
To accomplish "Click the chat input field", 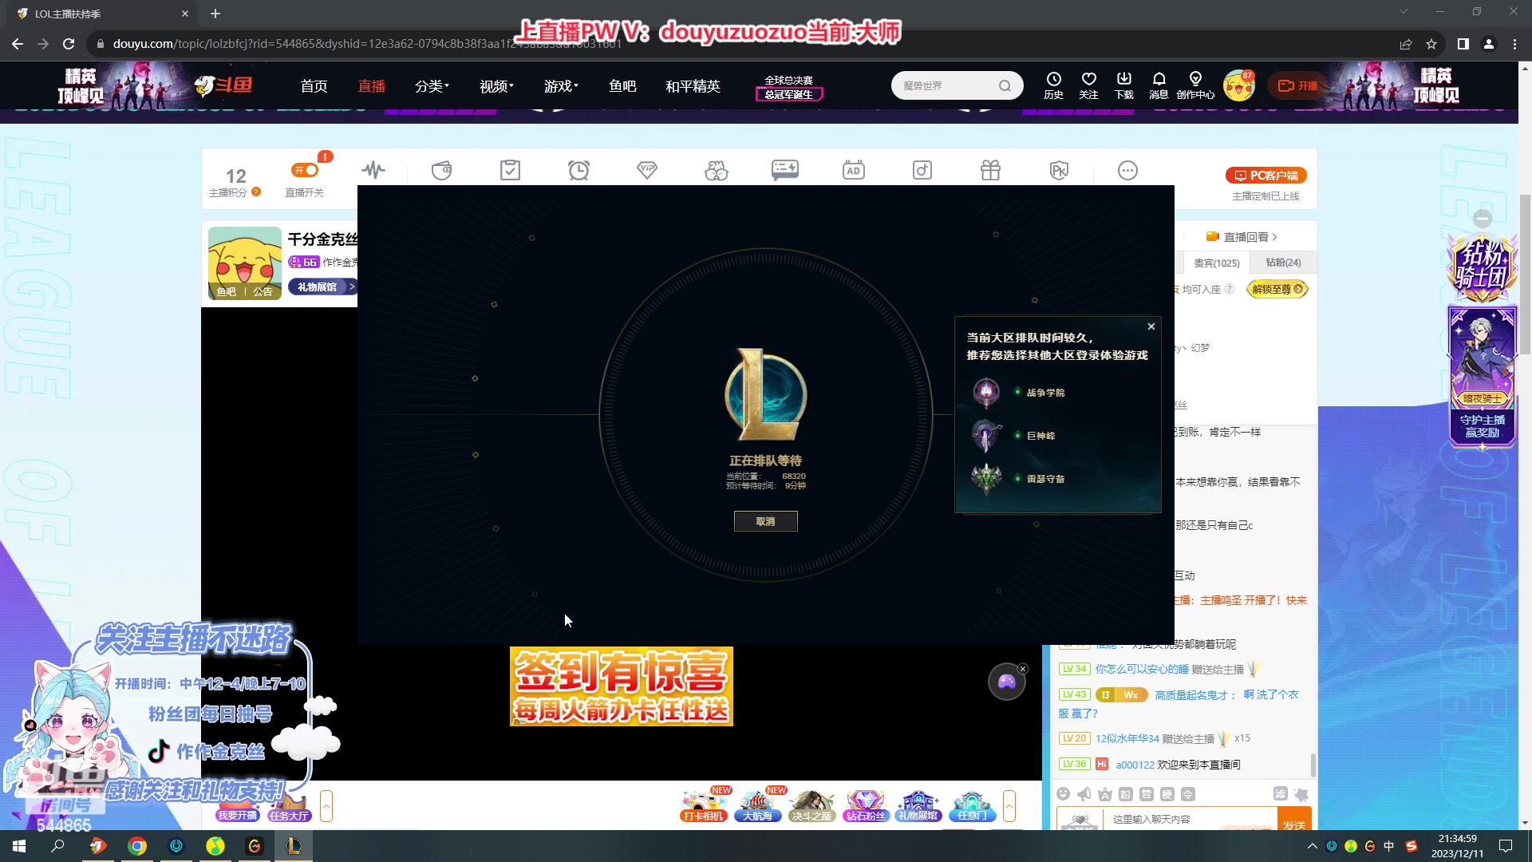I will 1189,819.
